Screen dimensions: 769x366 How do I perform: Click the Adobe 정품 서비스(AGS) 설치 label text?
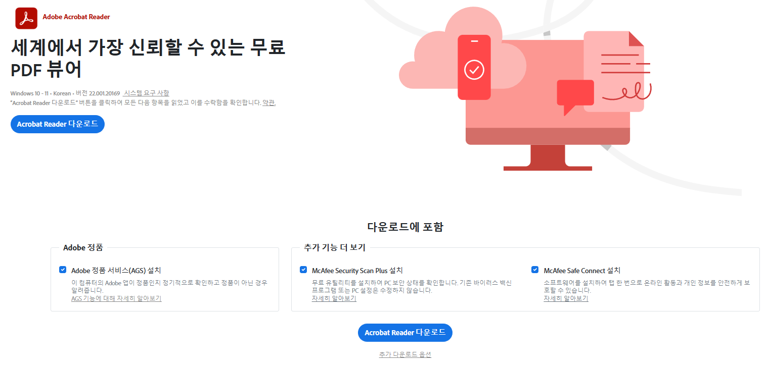[116, 271]
